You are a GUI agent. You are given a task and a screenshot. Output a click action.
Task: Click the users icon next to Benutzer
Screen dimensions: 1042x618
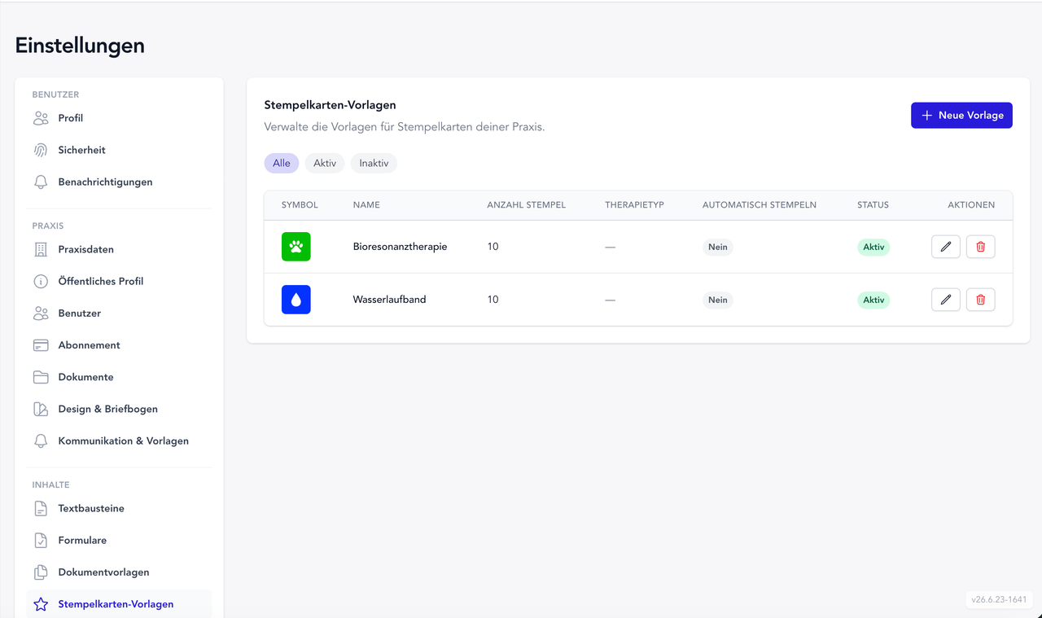click(x=41, y=313)
